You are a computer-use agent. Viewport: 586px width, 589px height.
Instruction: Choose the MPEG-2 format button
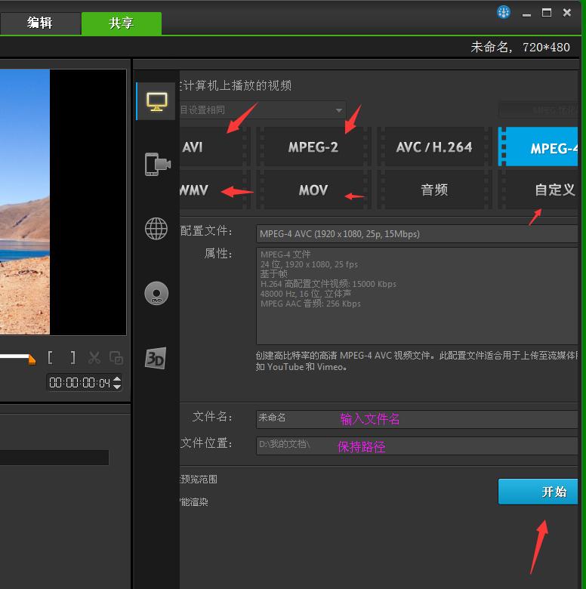313,147
